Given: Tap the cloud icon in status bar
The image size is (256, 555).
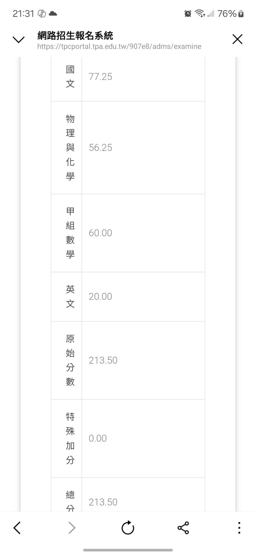Looking at the screenshot, I should click(53, 14).
